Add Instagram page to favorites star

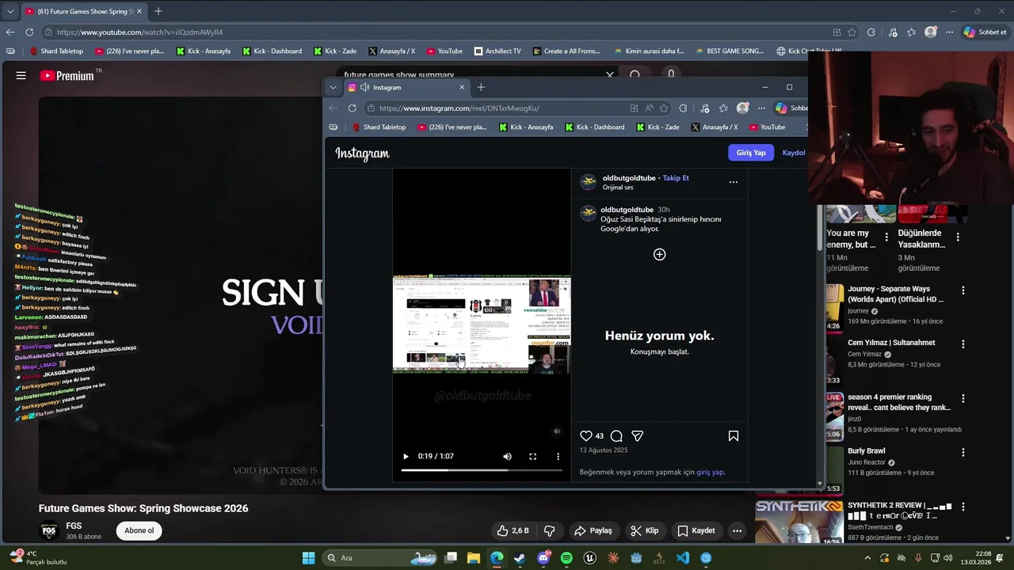664,108
